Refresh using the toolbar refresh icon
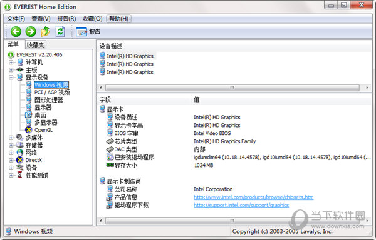This screenshot has width=376, height=240. click(x=60, y=31)
